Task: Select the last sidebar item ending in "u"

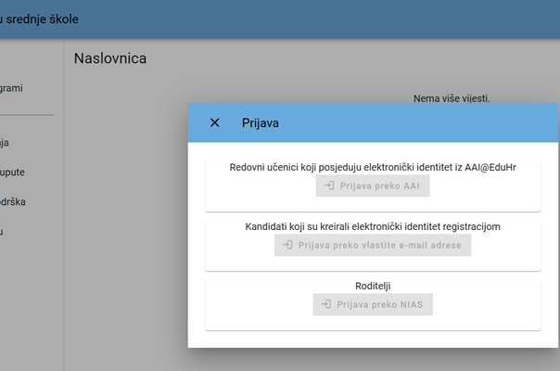Action: pyautogui.click(x=4, y=230)
